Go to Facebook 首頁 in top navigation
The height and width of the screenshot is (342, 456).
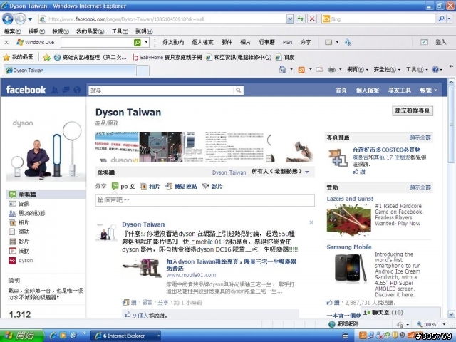point(341,90)
